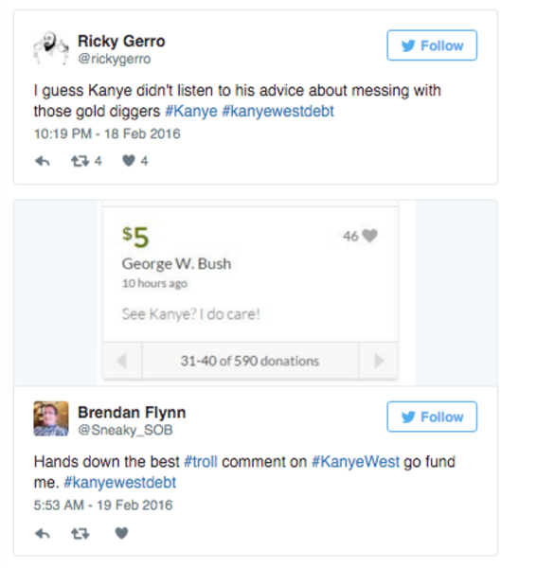The width and height of the screenshot is (537, 568).
Task: Open the #KanyeWest hashtag
Action: click(355, 462)
